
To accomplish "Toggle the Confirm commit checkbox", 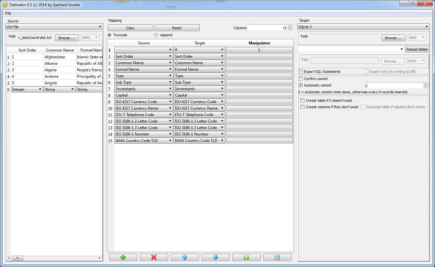I will (x=301, y=79).
